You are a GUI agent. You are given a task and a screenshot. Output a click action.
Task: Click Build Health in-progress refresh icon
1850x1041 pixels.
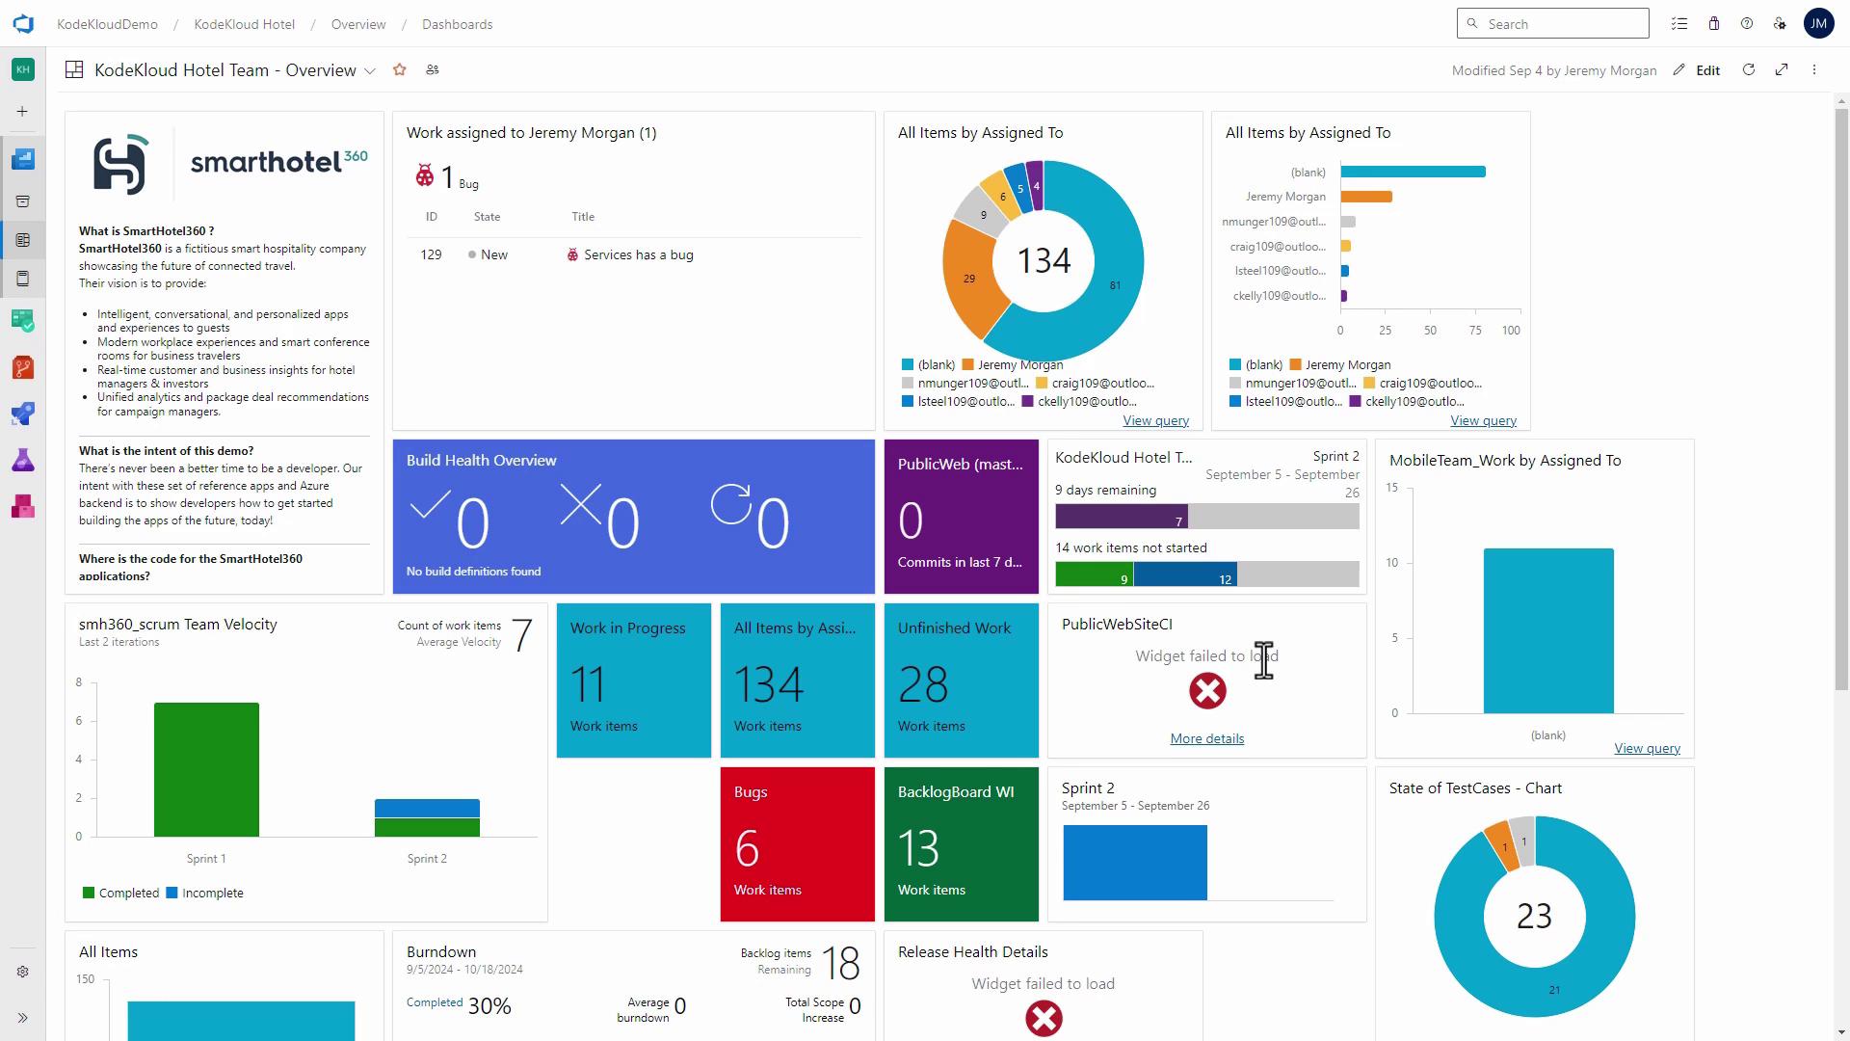point(730,504)
